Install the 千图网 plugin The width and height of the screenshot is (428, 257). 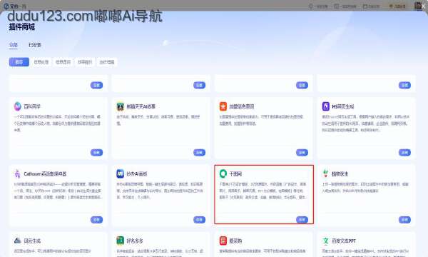(302, 220)
